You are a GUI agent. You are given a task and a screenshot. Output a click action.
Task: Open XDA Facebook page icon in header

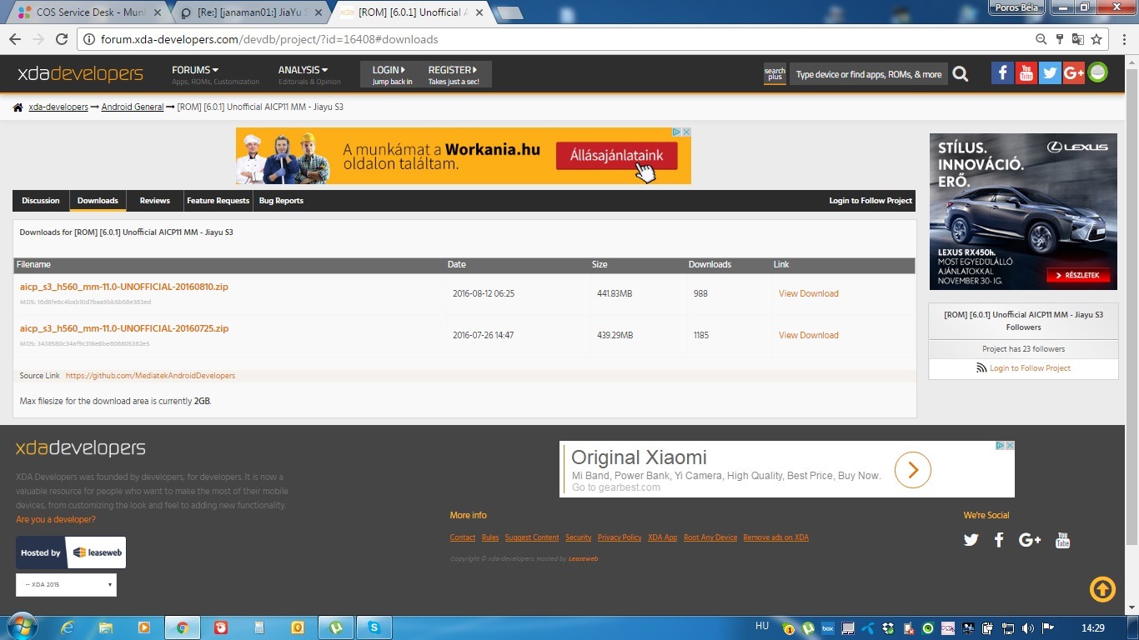pyautogui.click(x=1002, y=73)
